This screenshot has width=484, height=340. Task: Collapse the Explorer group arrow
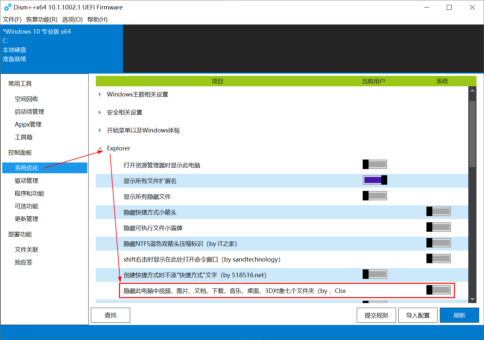coord(100,148)
